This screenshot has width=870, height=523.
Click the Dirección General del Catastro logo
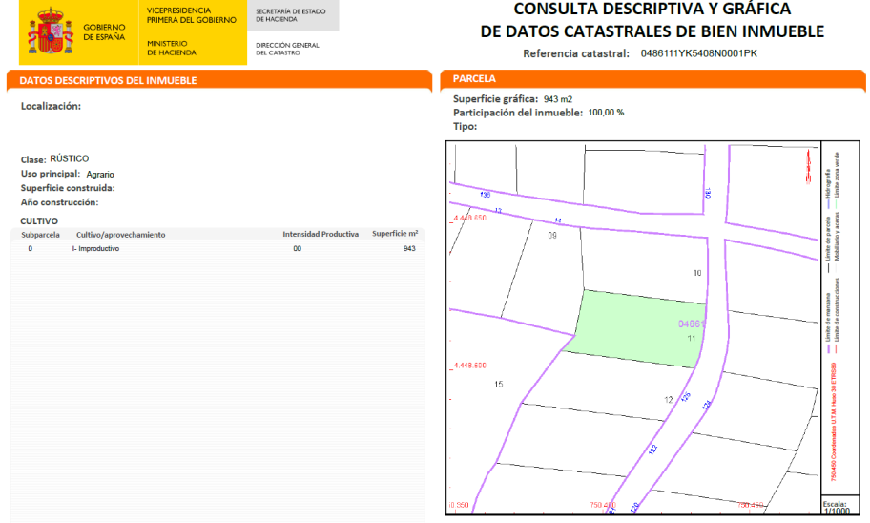click(287, 49)
